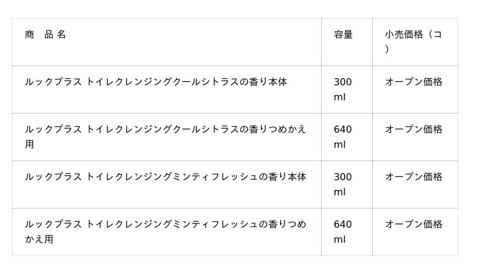Select product name ミンティフレッシュの香り本体
Image resolution: width=481 pixels, height=274 pixels.
[x=165, y=177]
